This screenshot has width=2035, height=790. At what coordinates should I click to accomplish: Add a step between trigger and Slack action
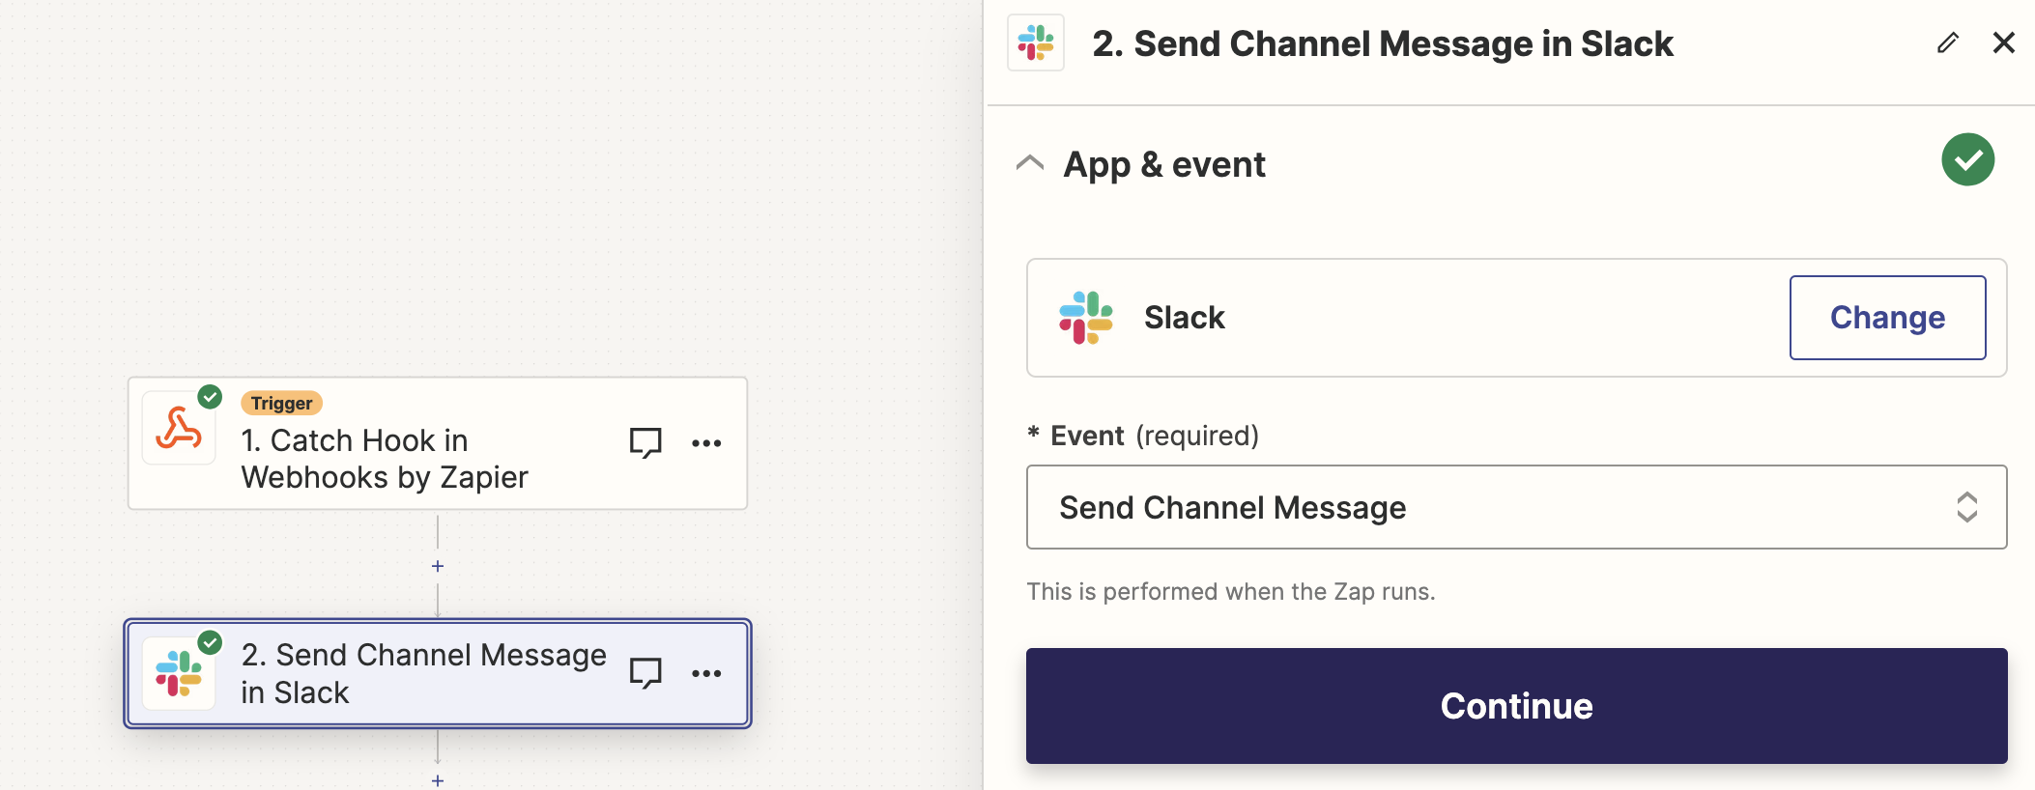tap(438, 566)
